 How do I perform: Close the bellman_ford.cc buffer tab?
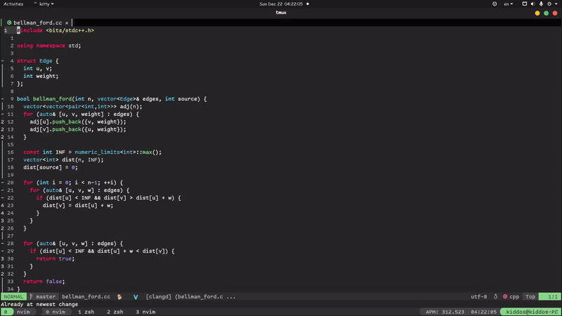pyautogui.click(x=67, y=22)
